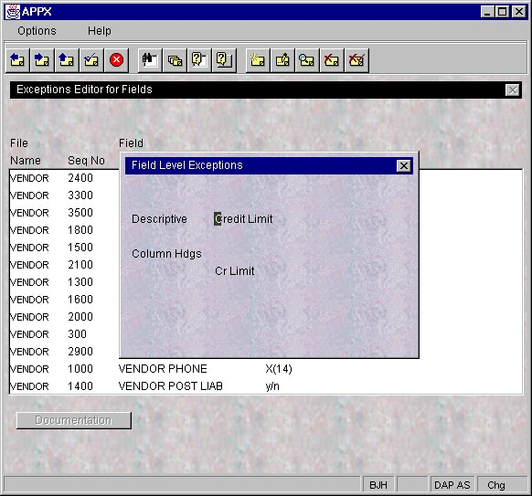Click the VENDOR PHONE field name
This screenshot has height=496, width=532.
[x=163, y=369]
